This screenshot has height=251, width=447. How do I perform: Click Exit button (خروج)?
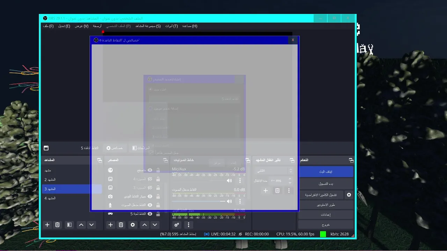click(x=326, y=225)
